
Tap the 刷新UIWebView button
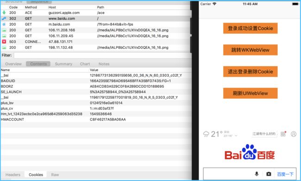(x=250, y=93)
